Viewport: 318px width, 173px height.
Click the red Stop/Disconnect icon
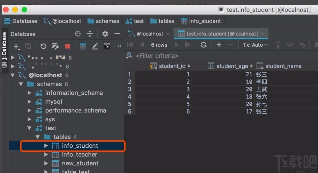(67, 46)
